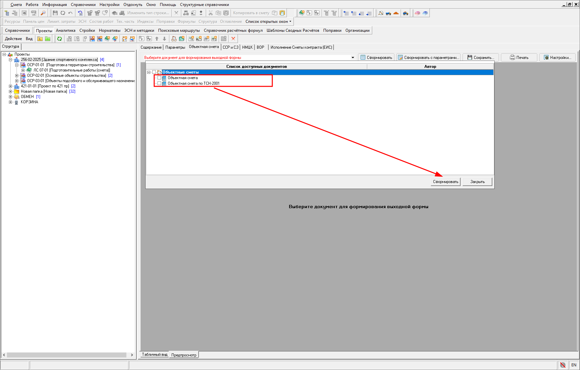This screenshot has width=580, height=370.
Task: Click the 'Печать' print button
Action: (519, 58)
